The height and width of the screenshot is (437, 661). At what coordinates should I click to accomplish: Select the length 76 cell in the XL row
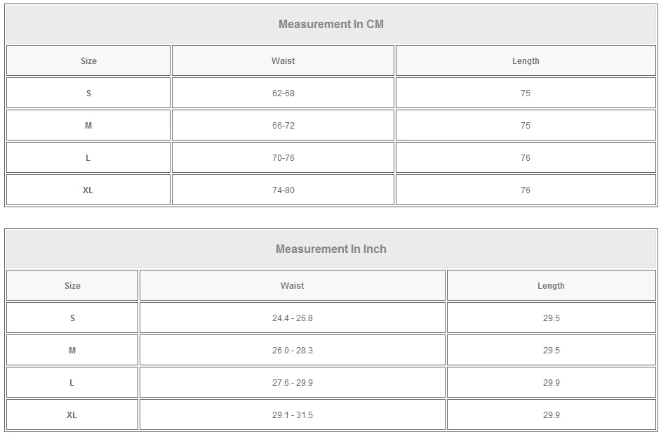coord(526,190)
